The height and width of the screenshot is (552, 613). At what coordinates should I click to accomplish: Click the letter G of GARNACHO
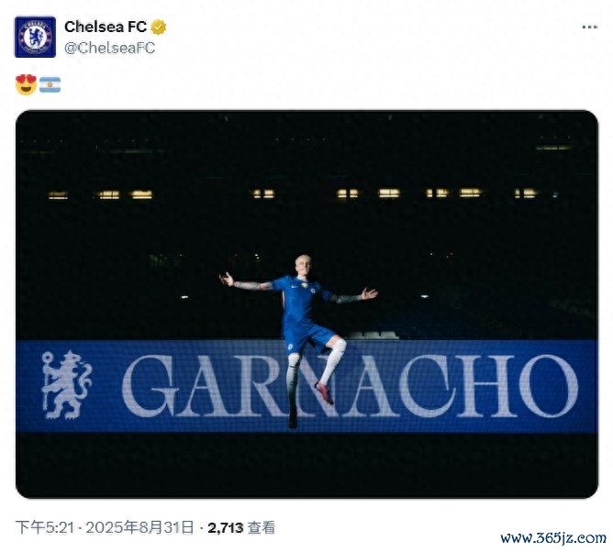click(150, 386)
